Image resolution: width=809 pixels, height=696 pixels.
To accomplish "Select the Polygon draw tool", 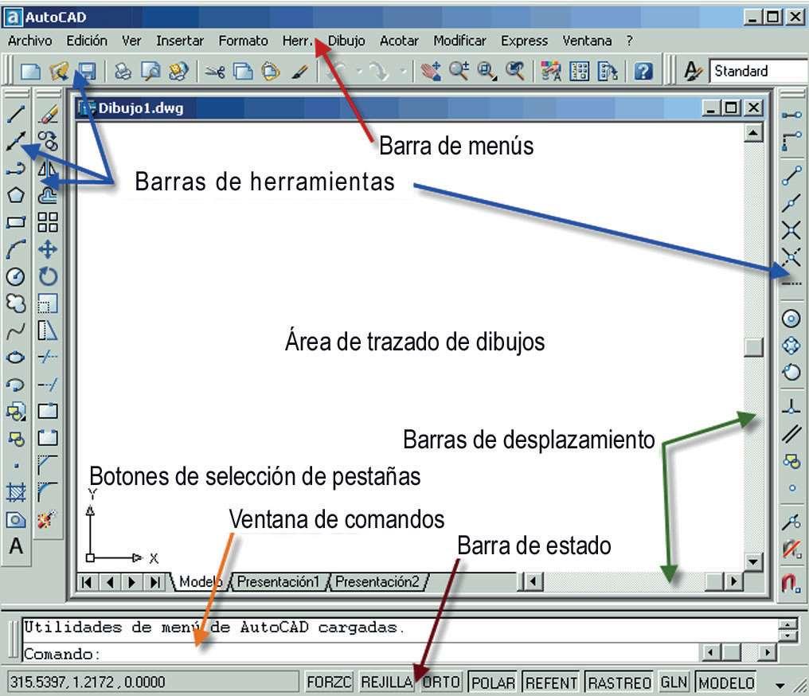I will 16,195.
